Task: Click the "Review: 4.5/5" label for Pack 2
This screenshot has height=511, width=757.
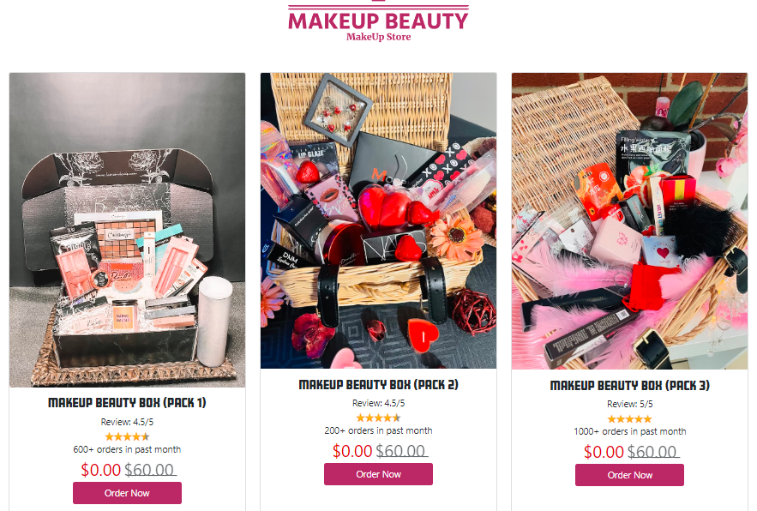Action: 378,403
